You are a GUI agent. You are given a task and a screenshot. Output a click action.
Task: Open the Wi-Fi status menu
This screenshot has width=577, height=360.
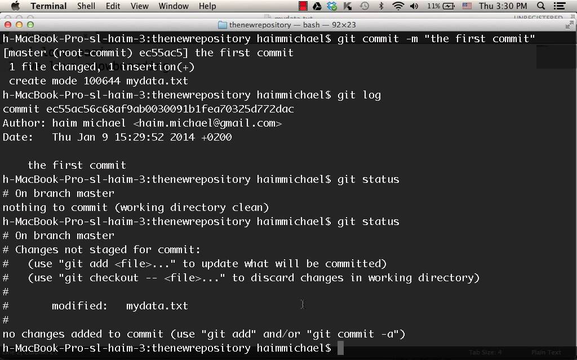398,6
